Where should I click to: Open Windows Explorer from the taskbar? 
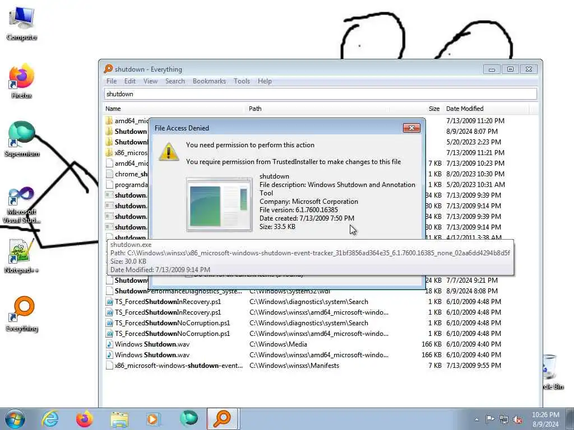pos(119,419)
